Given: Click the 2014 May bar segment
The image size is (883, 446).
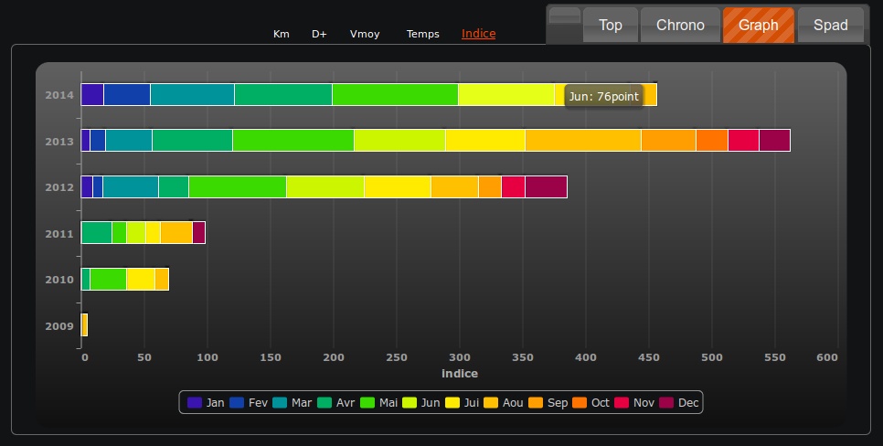Looking at the screenshot, I should tap(395, 95).
